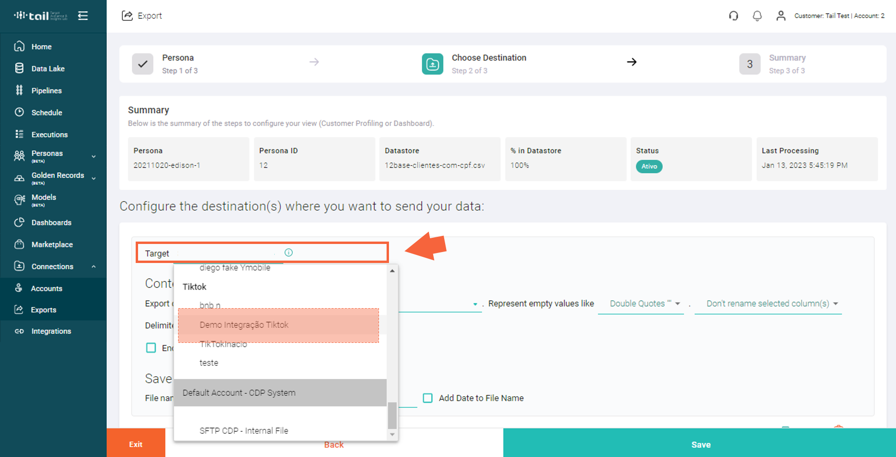
Task: Click the Integrations link icon
Action: click(x=19, y=331)
